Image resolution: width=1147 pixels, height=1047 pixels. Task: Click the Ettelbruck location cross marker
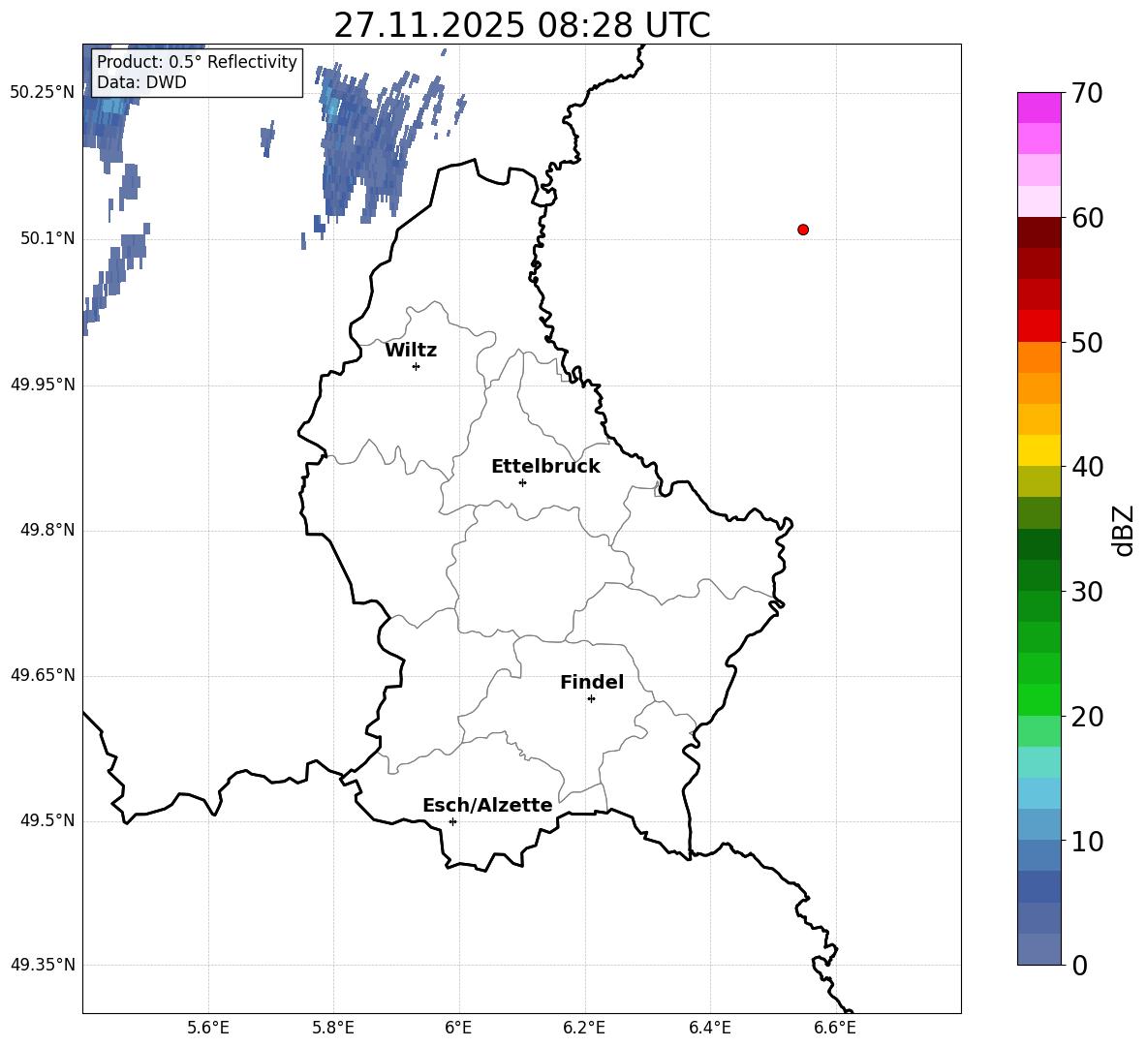[x=522, y=482]
